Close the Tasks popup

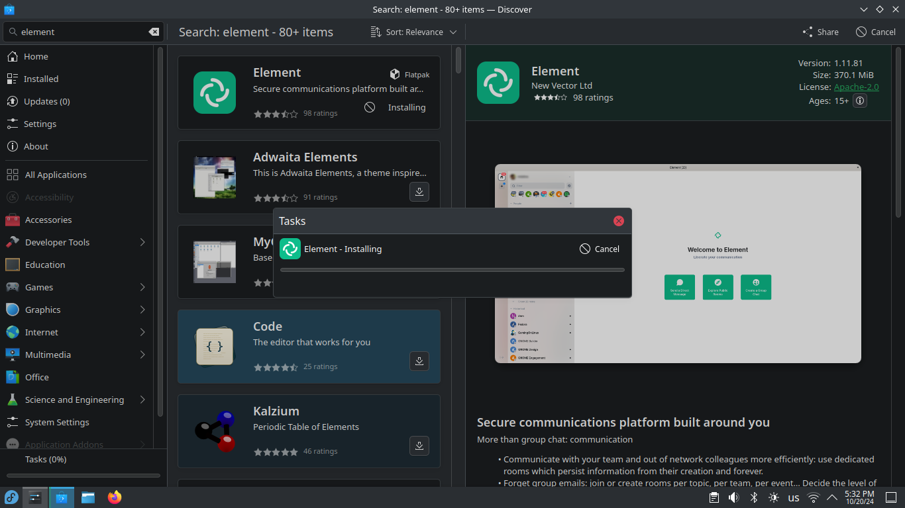pos(619,221)
